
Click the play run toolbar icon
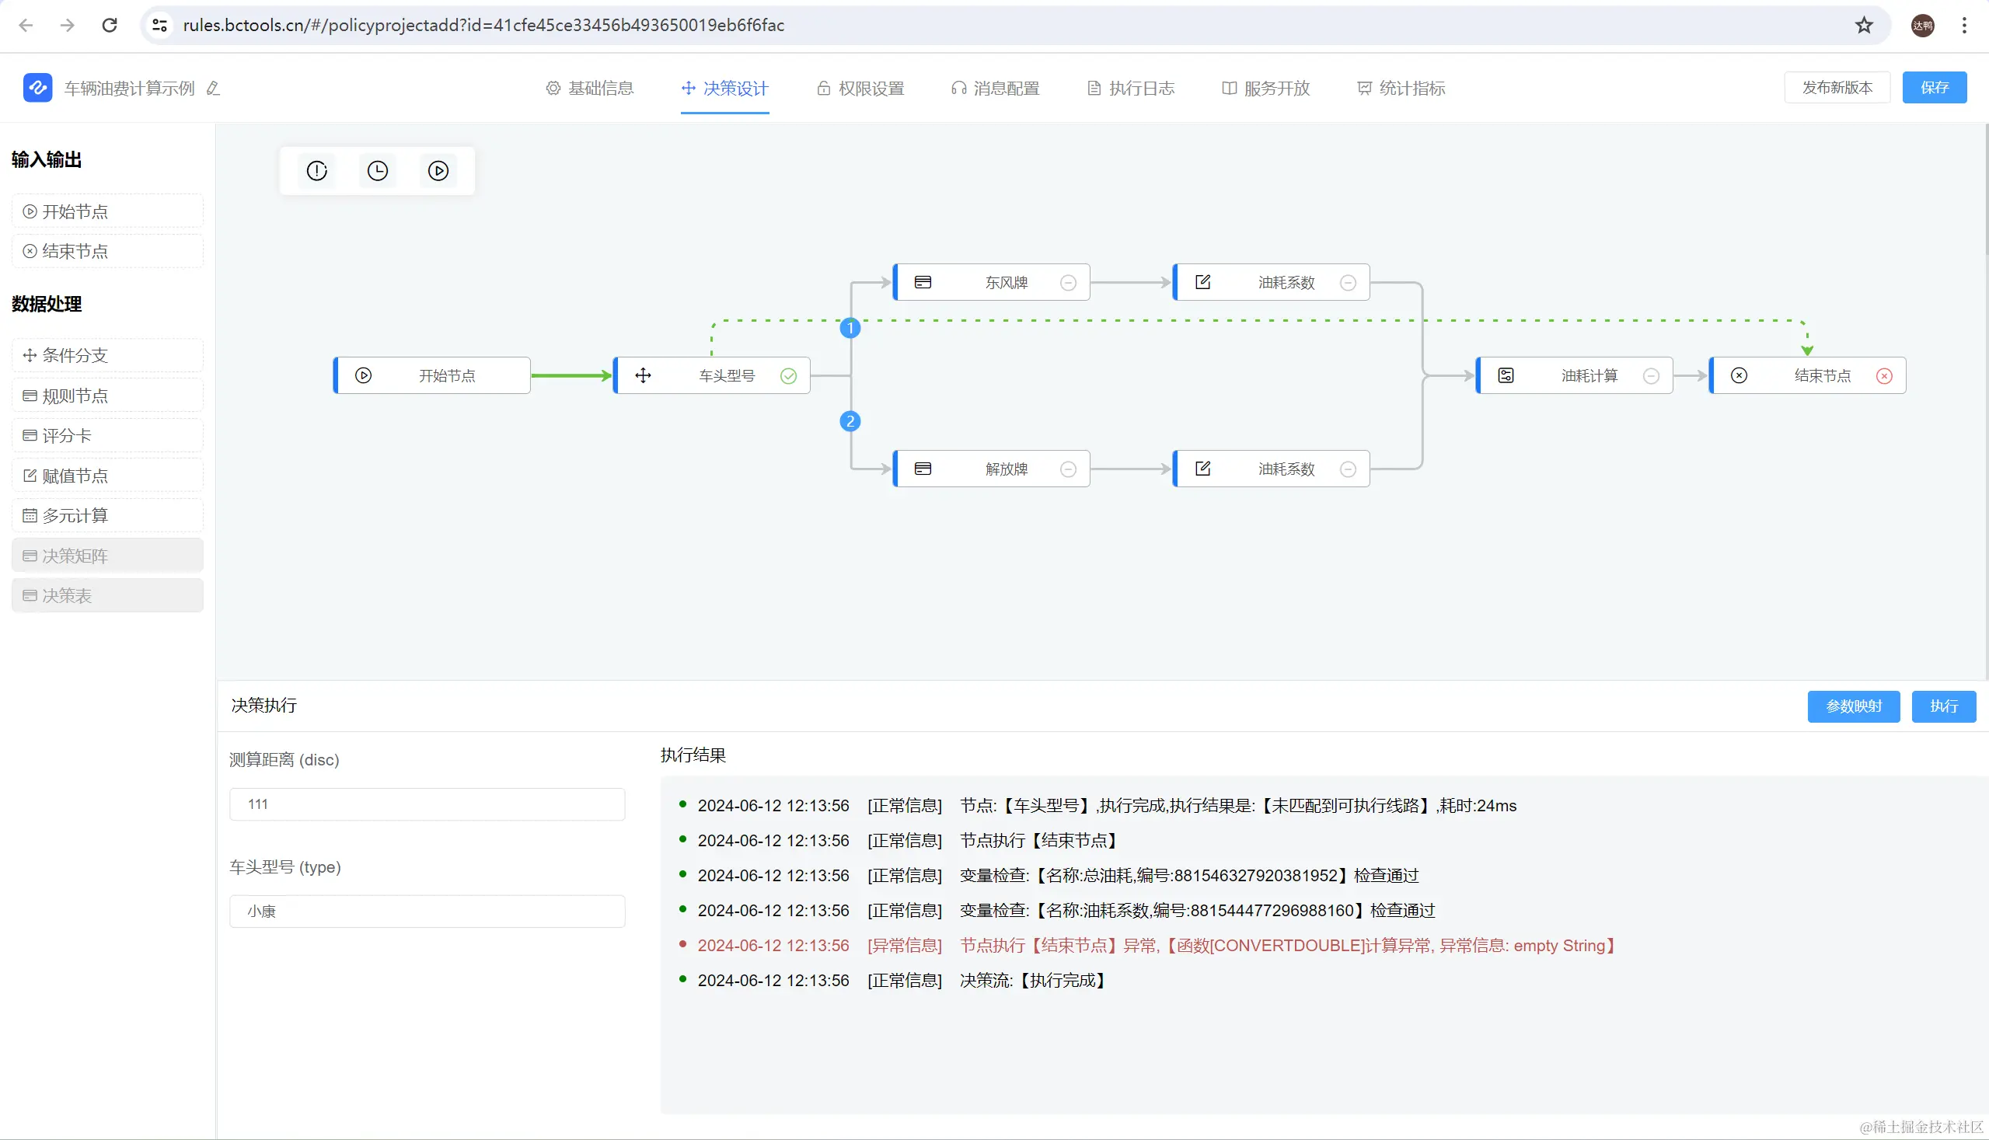click(x=438, y=171)
